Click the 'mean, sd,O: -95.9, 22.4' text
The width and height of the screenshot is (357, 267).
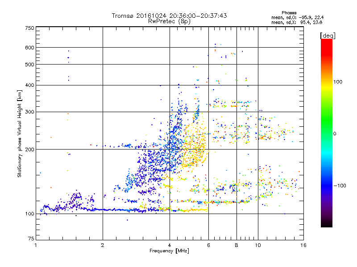pyautogui.click(x=297, y=17)
